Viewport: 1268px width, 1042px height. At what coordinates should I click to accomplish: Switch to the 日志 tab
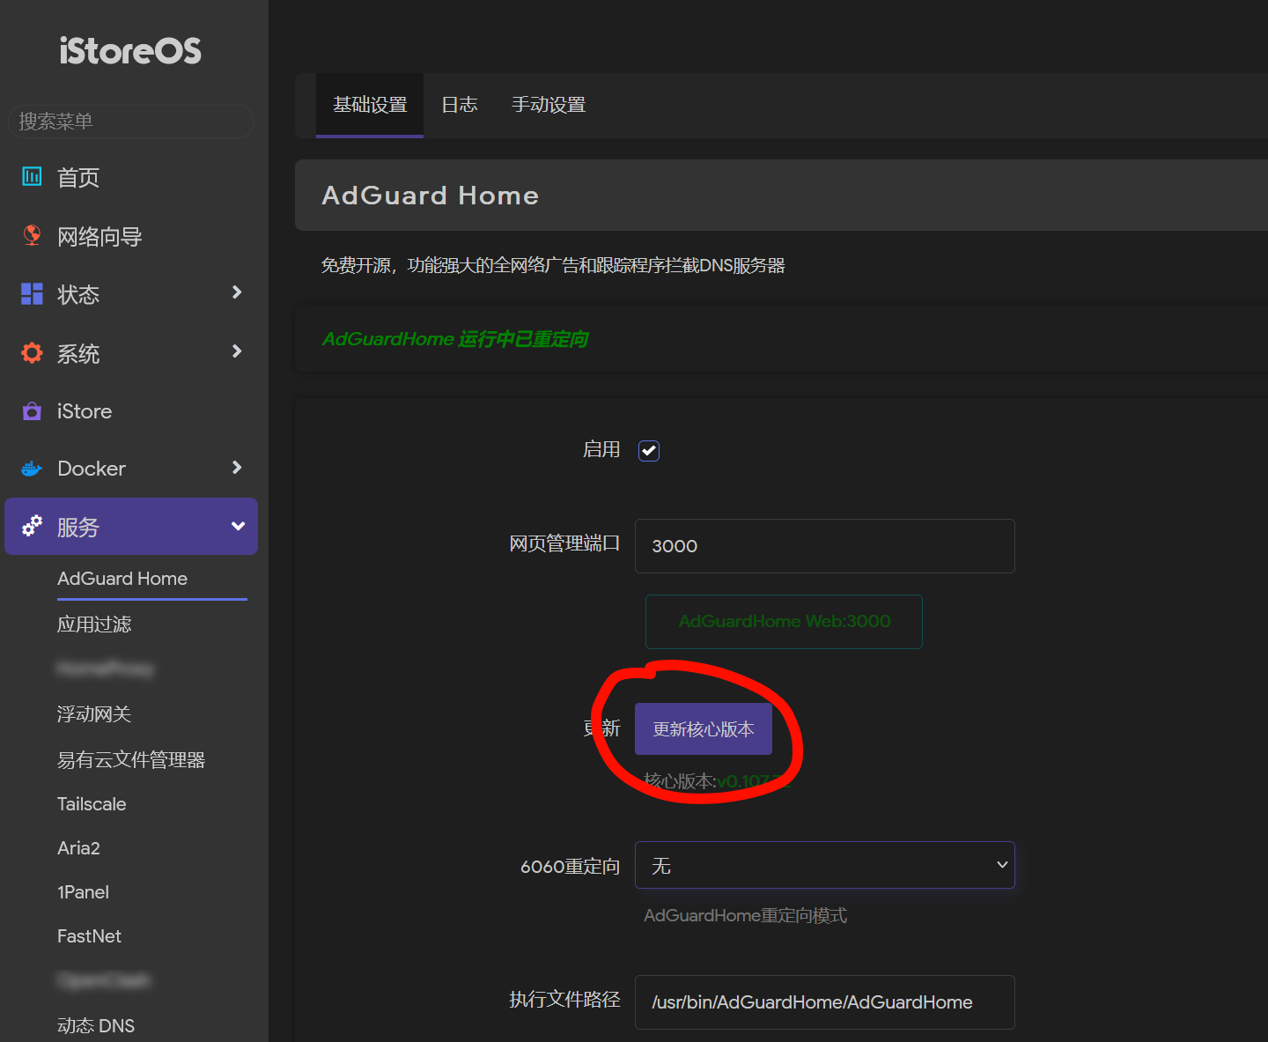459,105
